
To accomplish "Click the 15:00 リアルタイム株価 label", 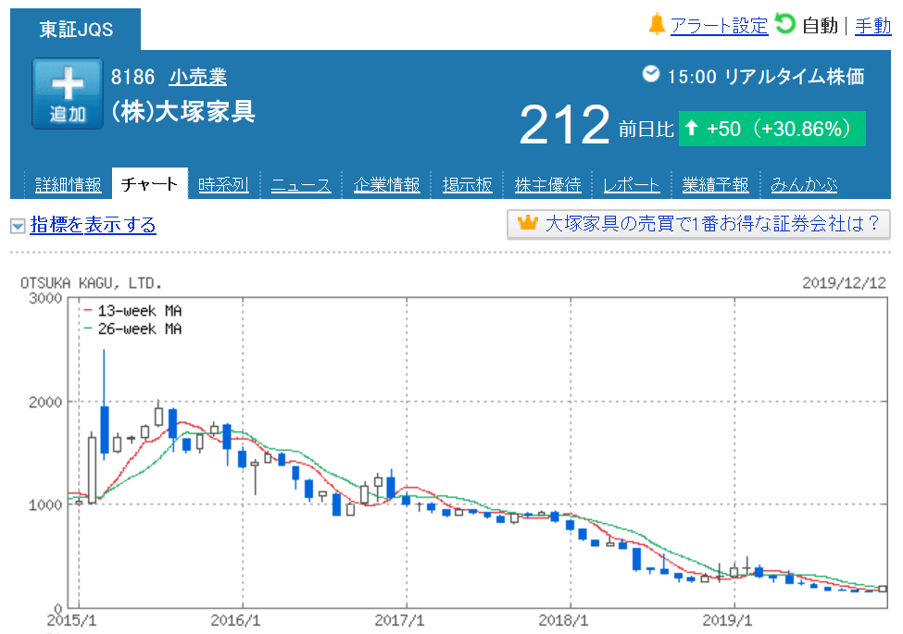I will (x=765, y=76).
